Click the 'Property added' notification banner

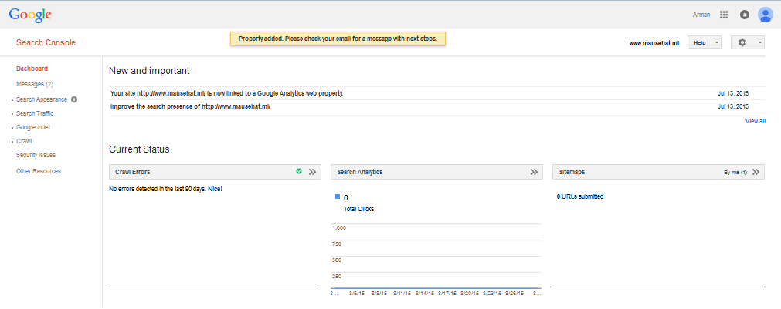(338, 39)
